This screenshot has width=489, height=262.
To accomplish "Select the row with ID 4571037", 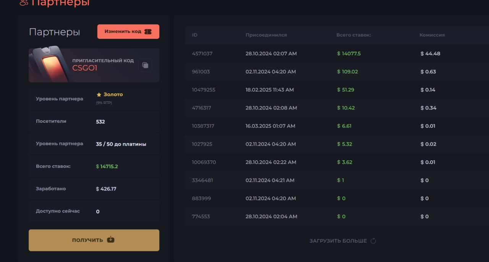I will tap(202, 54).
